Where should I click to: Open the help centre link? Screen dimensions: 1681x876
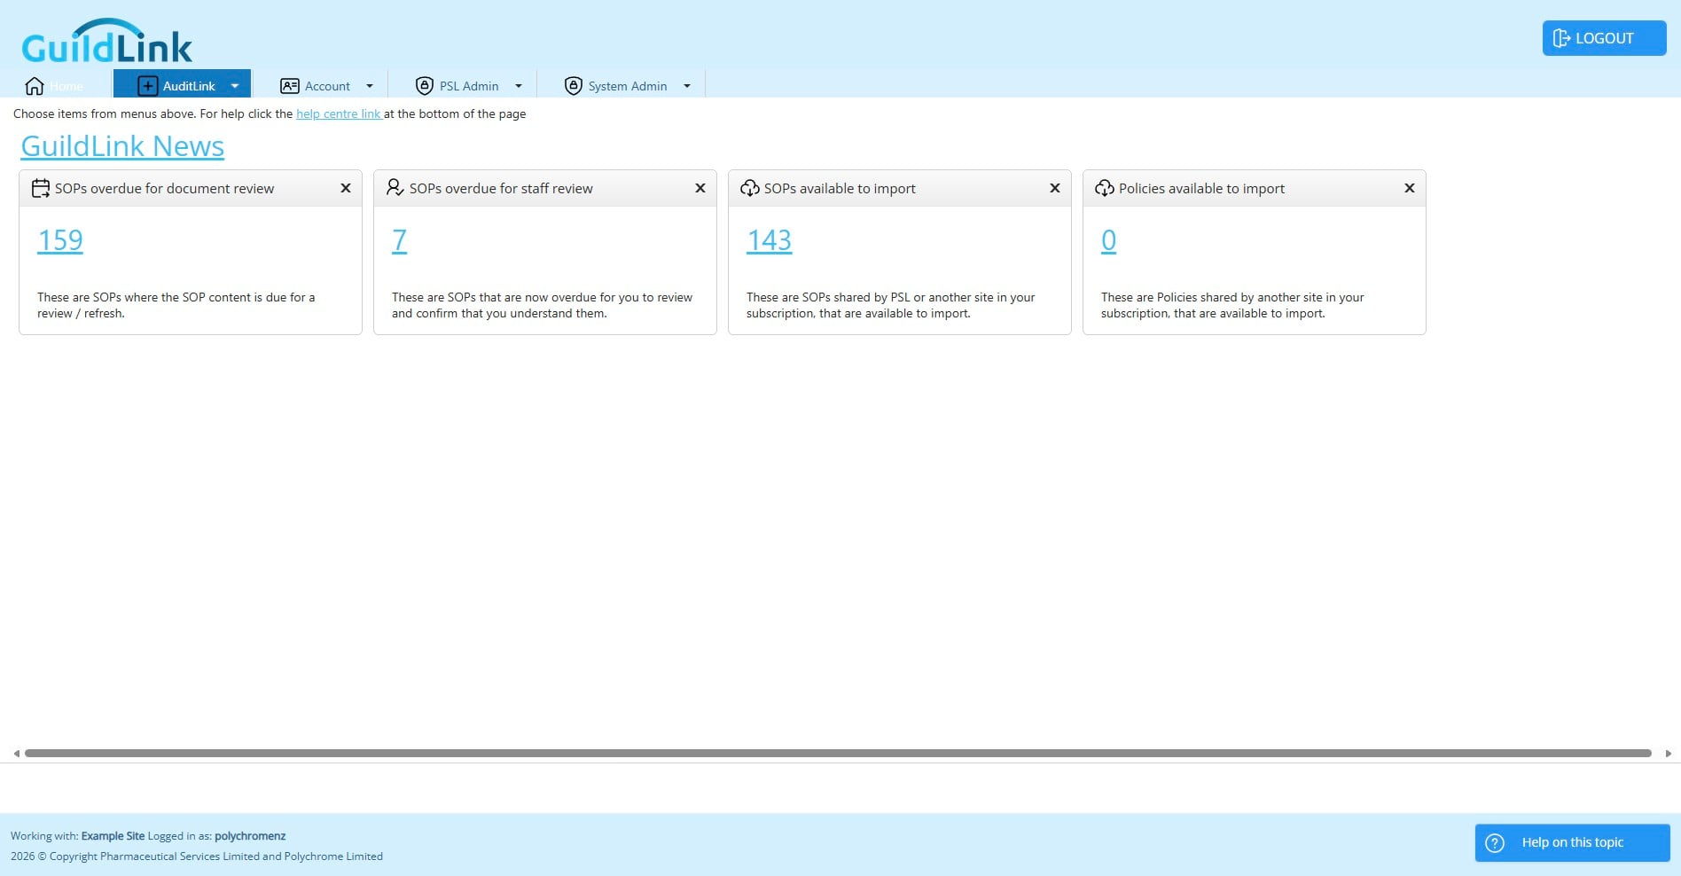[x=339, y=113]
